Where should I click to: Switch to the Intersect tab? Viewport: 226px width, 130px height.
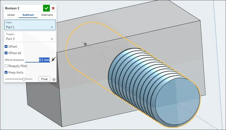pos(47,15)
